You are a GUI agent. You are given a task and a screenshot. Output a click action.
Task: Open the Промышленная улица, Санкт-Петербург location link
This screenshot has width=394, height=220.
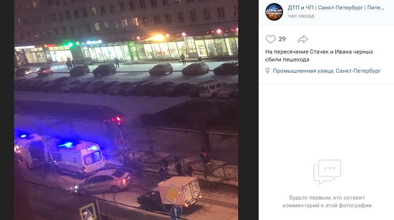(326, 71)
